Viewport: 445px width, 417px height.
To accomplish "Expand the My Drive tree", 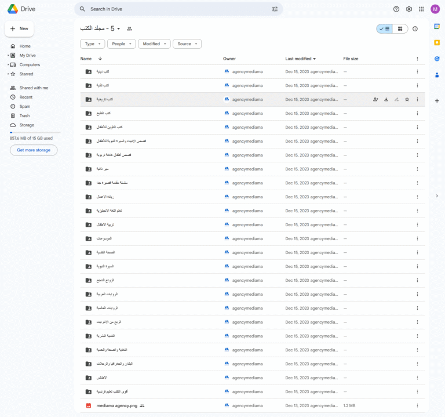I will [x=8, y=56].
